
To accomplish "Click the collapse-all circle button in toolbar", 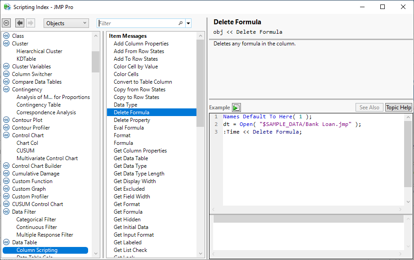I will (6, 23).
